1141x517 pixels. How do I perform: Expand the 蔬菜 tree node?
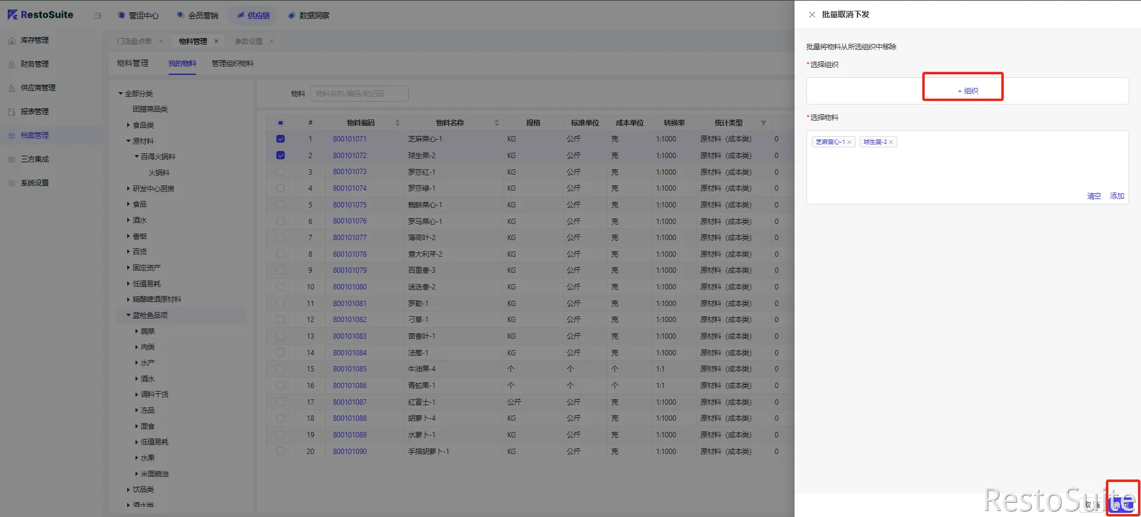tap(137, 332)
